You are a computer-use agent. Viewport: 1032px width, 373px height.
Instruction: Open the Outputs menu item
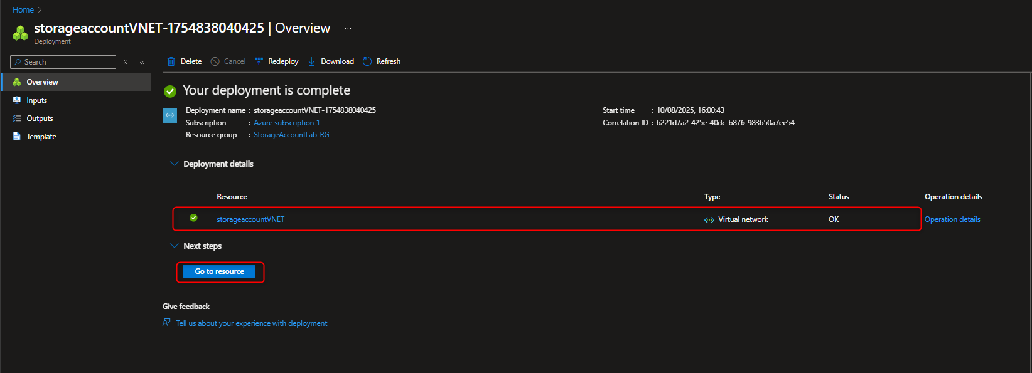coord(76,118)
